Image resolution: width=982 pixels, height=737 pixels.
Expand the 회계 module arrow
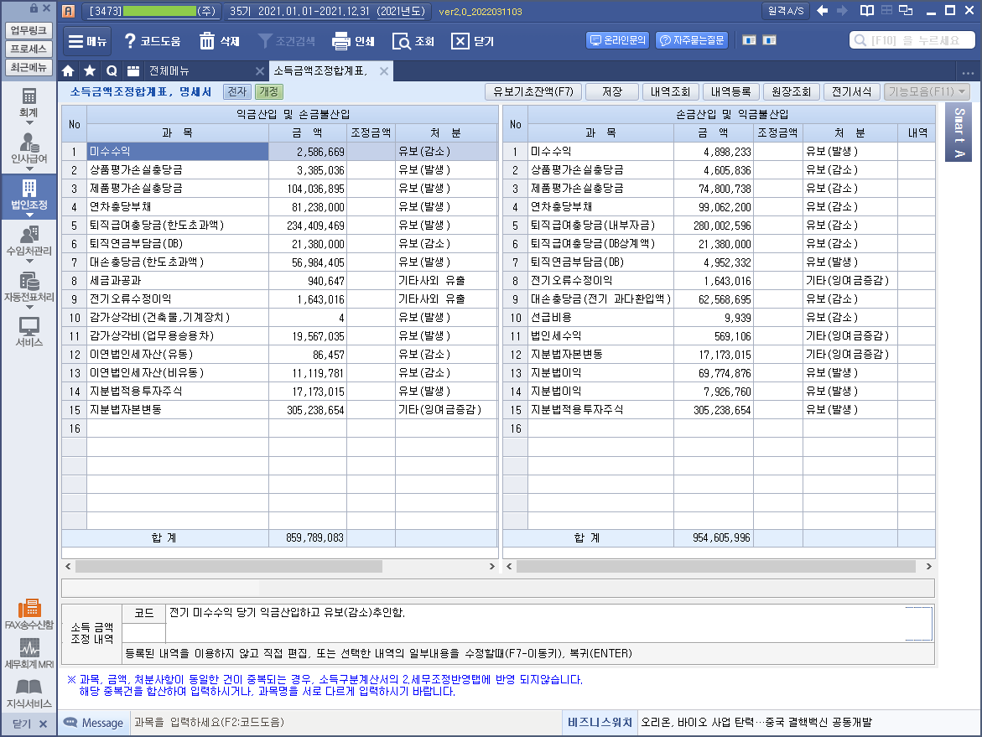(29, 122)
